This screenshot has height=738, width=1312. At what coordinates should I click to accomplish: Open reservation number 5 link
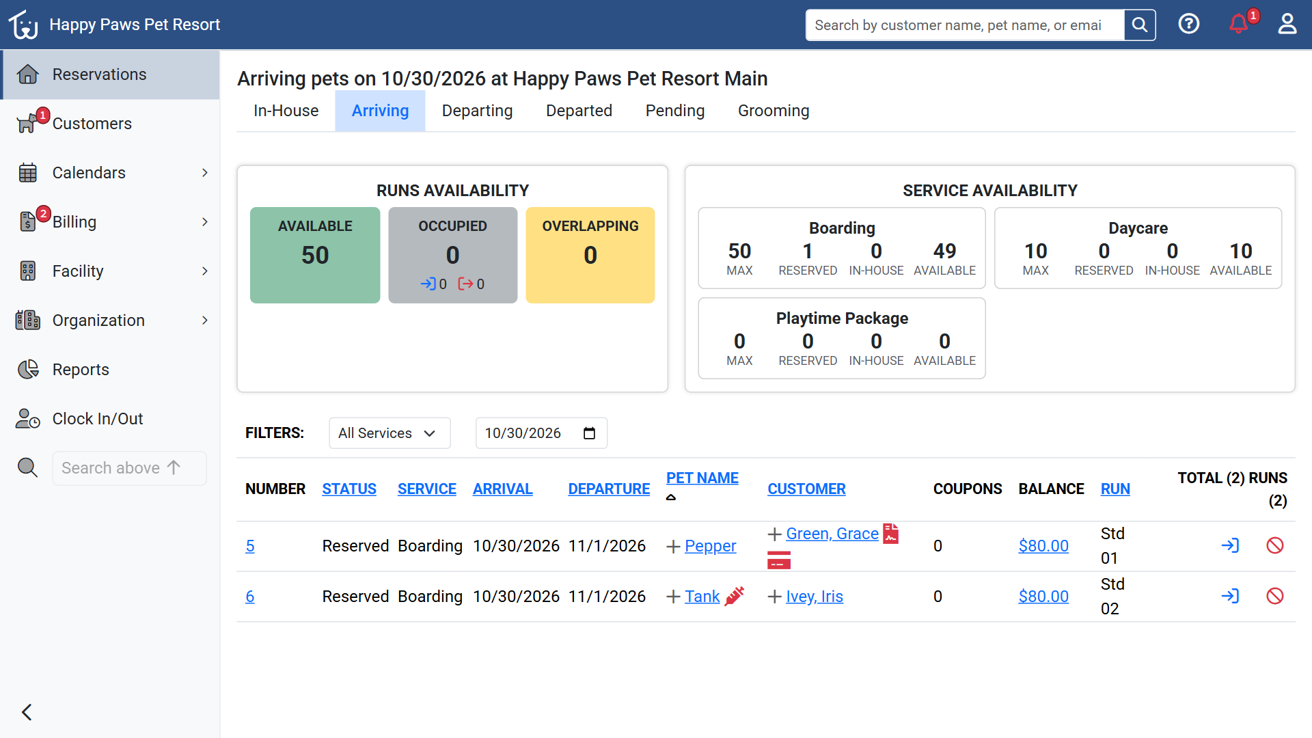[250, 547]
